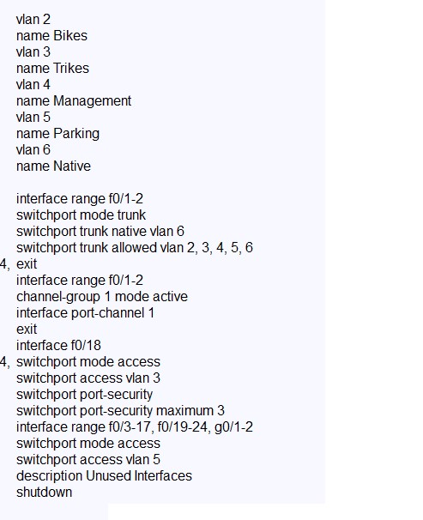Screen dimensions: 423x520
Task: Click the 'interface range f0/3-17' line
Action: [135, 427]
